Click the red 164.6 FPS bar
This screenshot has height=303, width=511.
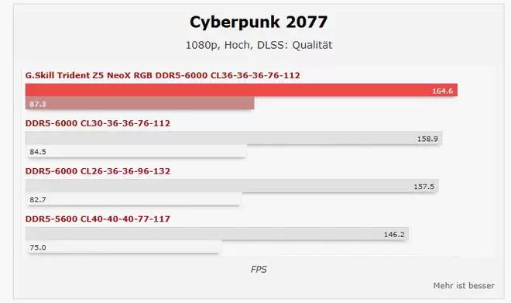pos(242,90)
